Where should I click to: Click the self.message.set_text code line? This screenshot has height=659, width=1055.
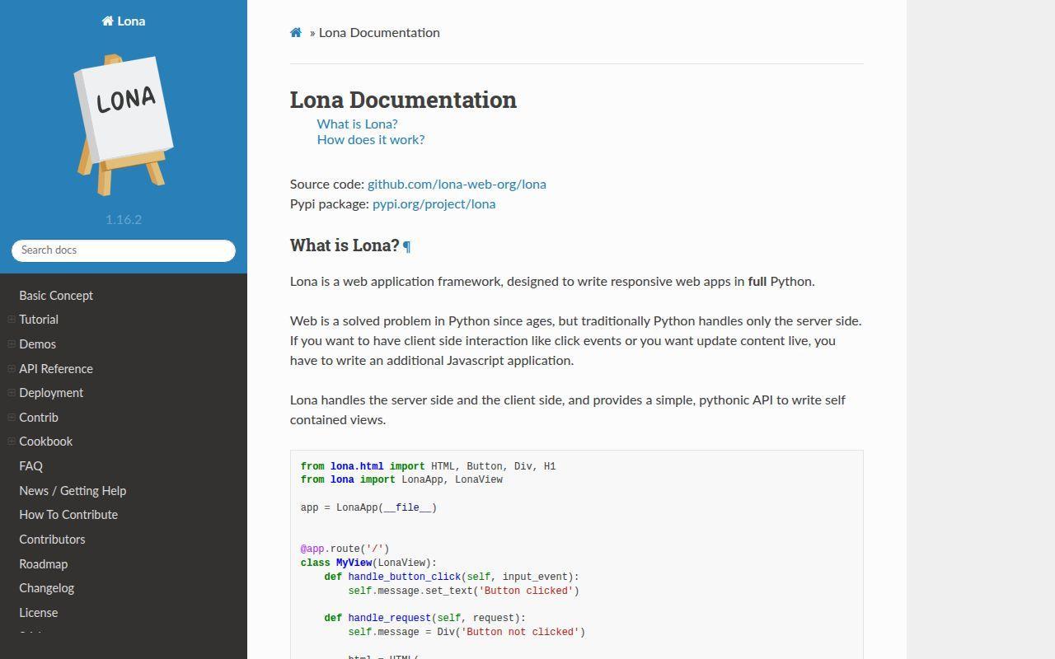463,591
